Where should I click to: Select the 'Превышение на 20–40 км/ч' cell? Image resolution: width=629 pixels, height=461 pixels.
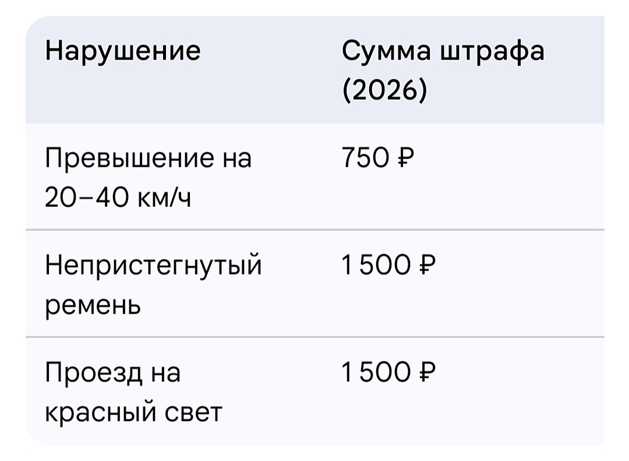click(148, 177)
